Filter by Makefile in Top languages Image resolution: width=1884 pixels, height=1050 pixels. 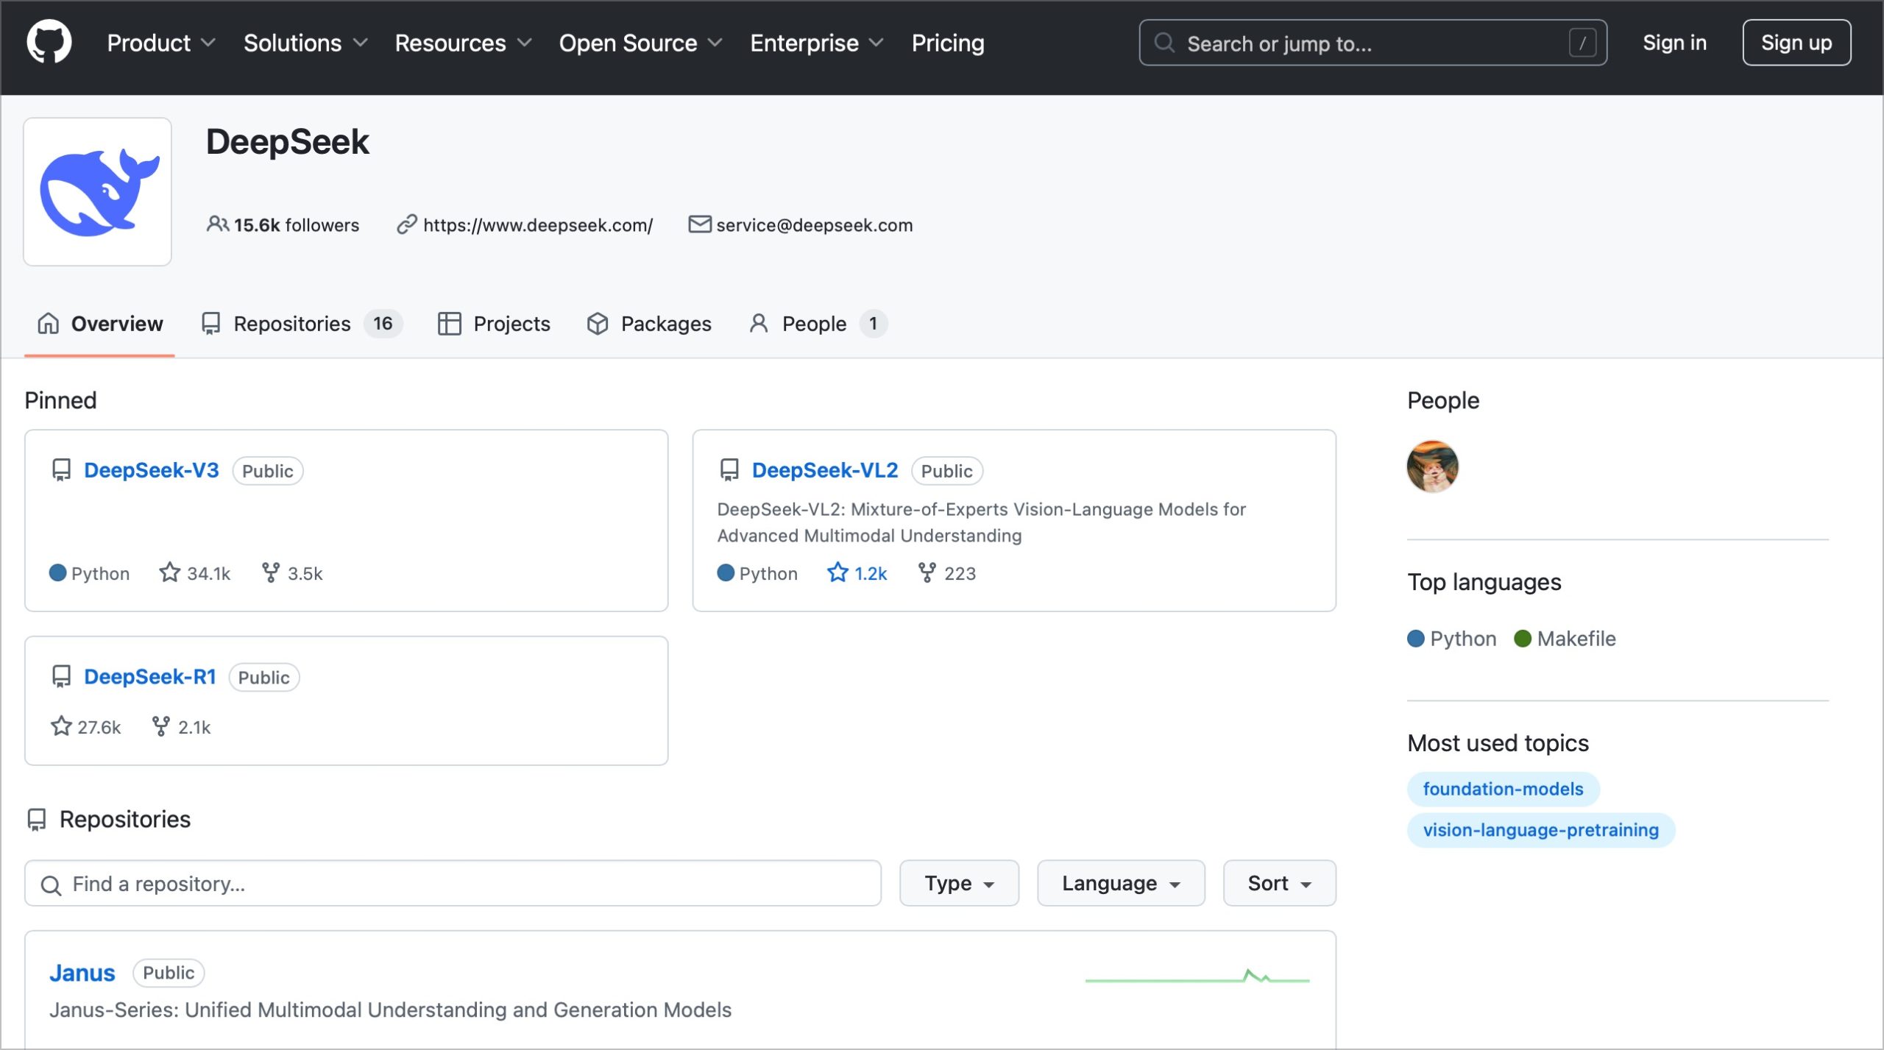click(x=1565, y=638)
